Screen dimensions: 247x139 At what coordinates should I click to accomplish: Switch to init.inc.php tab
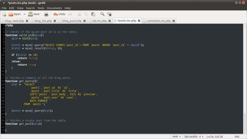(x=100, y=21)
